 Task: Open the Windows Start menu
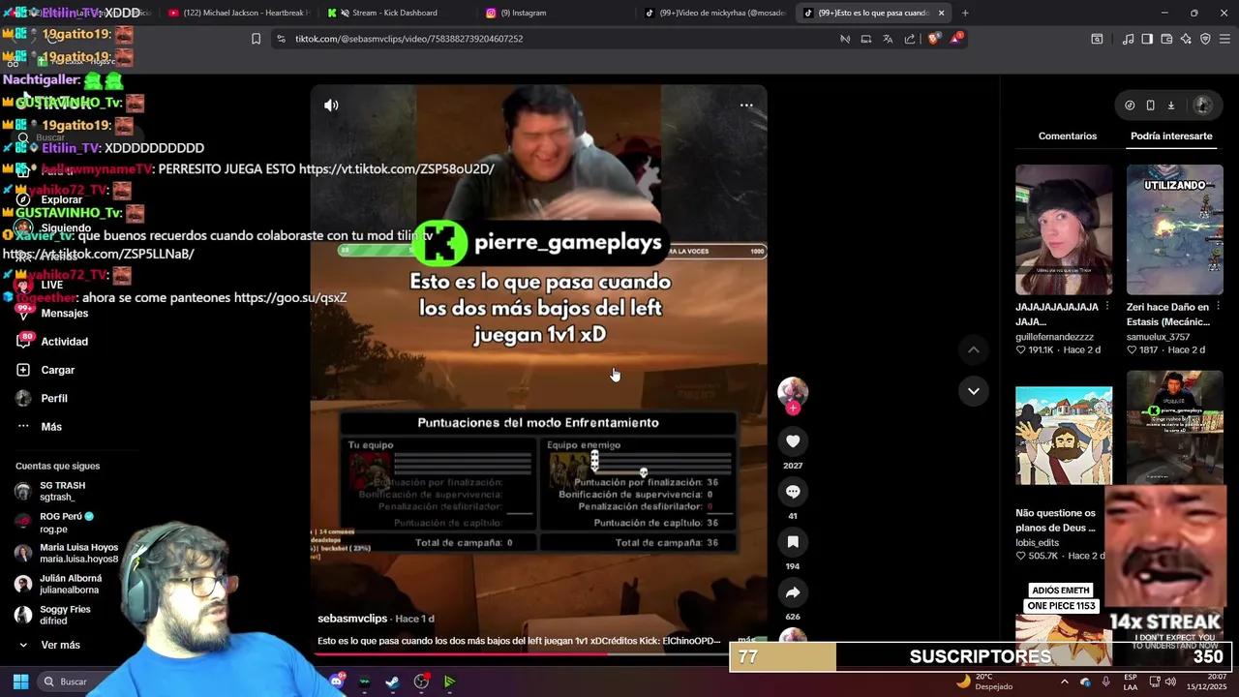[x=20, y=682]
